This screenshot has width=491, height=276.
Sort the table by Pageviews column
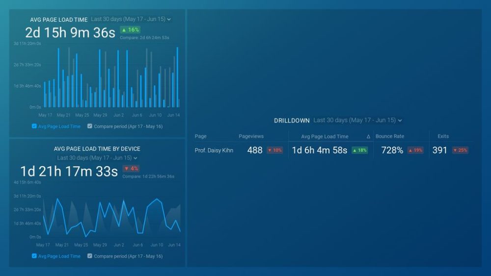click(x=251, y=136)
